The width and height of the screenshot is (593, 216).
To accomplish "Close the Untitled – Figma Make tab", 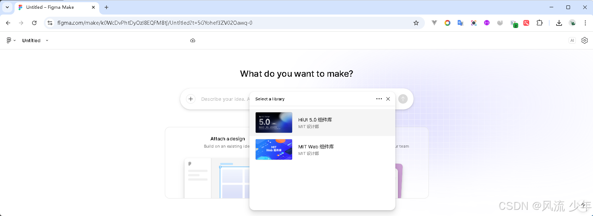I will click(93, 7).
